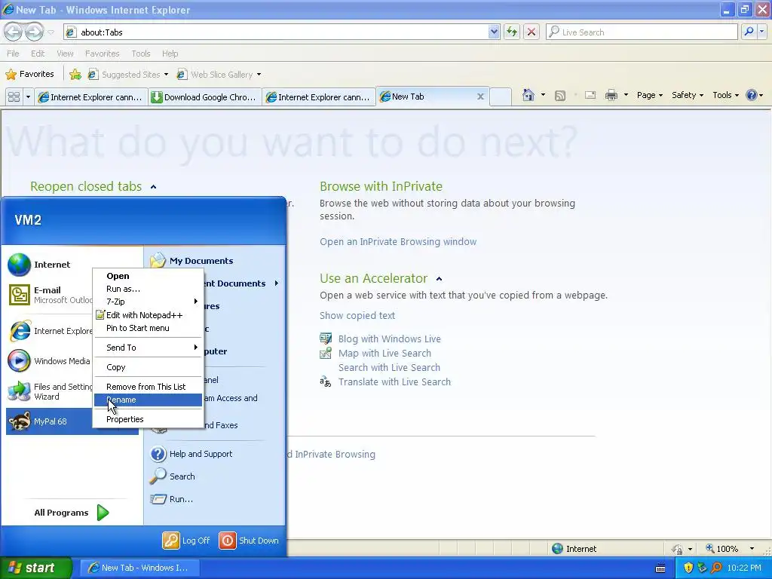772x579 pixels.
Task: Click the Read Mail icon
Action: [590, 95]
